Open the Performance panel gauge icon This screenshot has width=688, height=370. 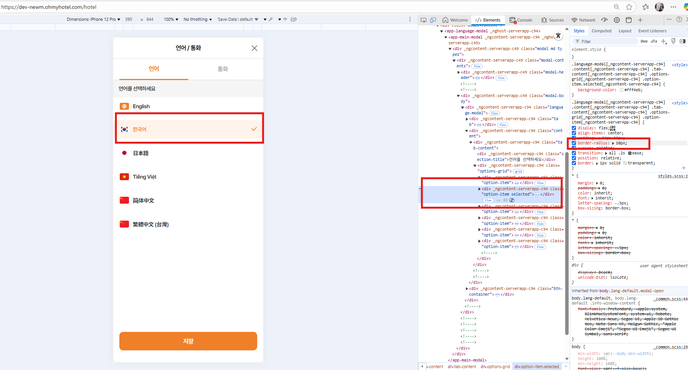(604, 20)
